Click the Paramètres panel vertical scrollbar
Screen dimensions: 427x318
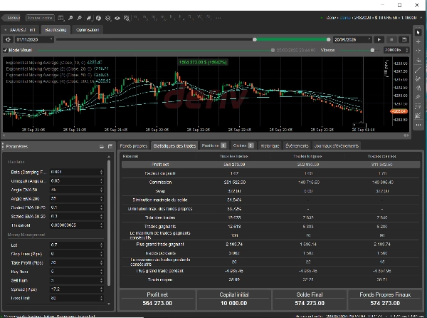coord(109,223)
